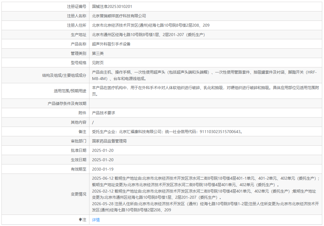Screen dimensions: 324x226
Task: Click the 有效期至 label
Action: coord(79,169)
